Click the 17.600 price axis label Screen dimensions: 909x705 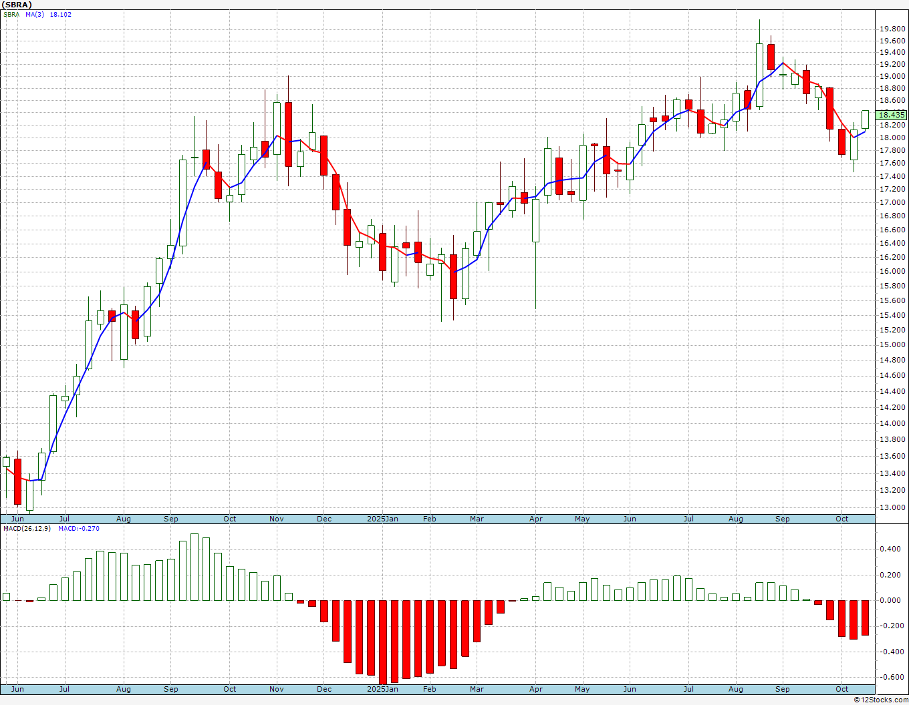[x=894, y=164]
